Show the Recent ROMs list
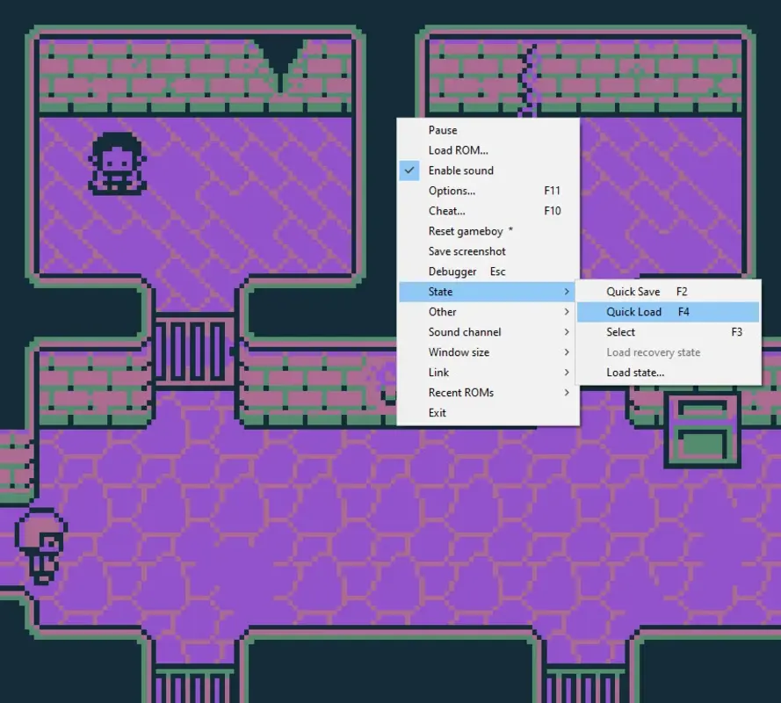 click(x=461, y=392)
